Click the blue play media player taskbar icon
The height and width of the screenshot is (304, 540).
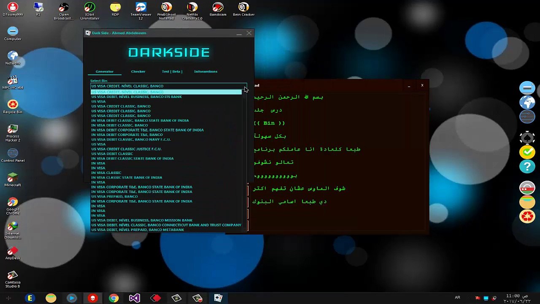click(x=72, y=299)
